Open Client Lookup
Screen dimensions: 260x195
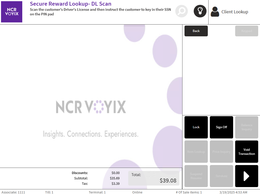click(x=235, y=12)
